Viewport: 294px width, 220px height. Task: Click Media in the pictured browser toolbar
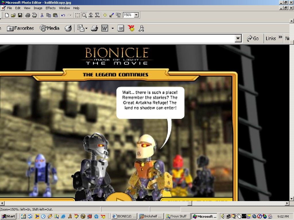pos(49,28)
